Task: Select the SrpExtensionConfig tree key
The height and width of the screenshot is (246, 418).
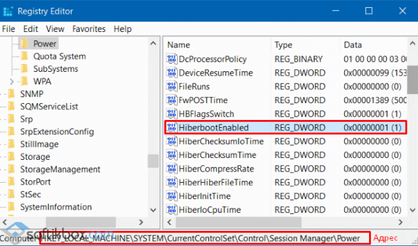Action: [x=57, y=132]
